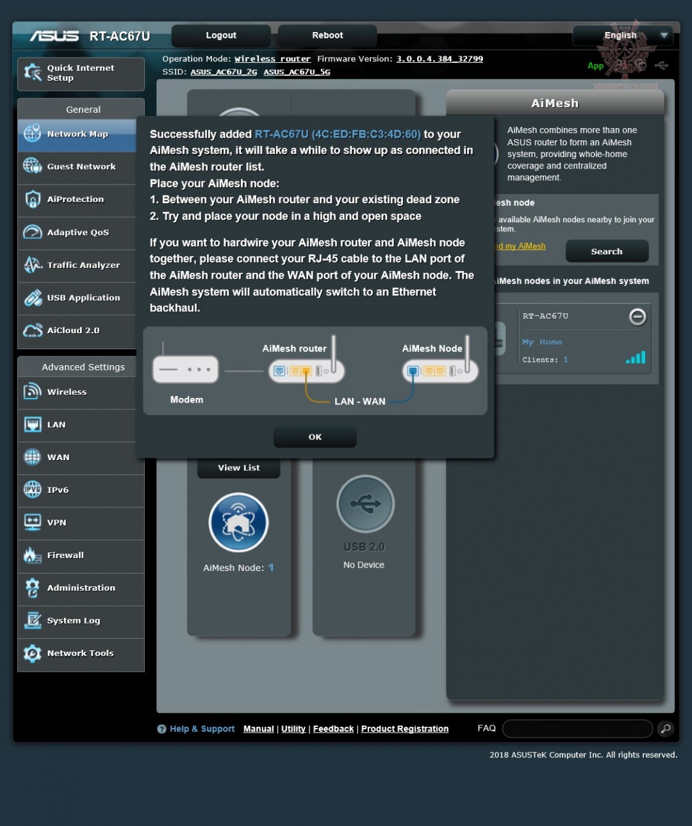Click the View List button
The width and height of the screenshot is (692, 826).
coord(238,468)
